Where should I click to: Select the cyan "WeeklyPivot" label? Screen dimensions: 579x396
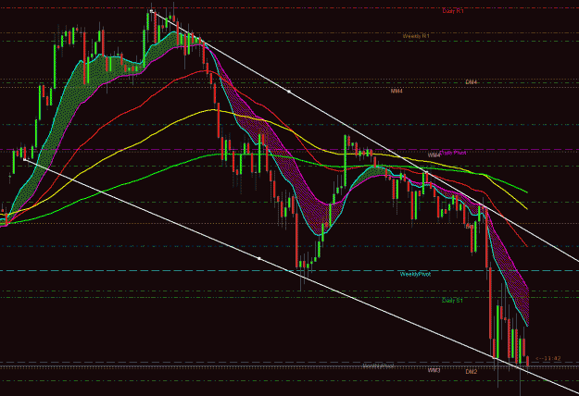pyautogui.click(x=415, y=274)
